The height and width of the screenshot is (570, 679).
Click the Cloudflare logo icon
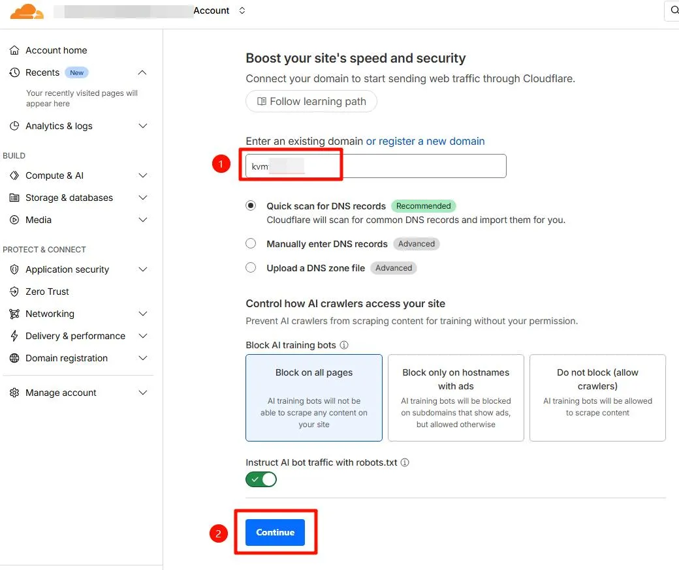27,11
